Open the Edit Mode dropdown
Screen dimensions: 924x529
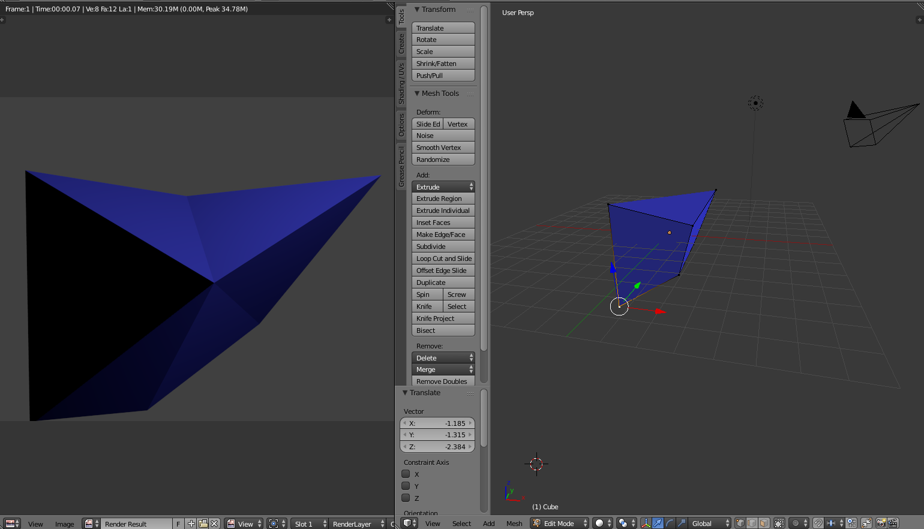(x=560, y=523)
